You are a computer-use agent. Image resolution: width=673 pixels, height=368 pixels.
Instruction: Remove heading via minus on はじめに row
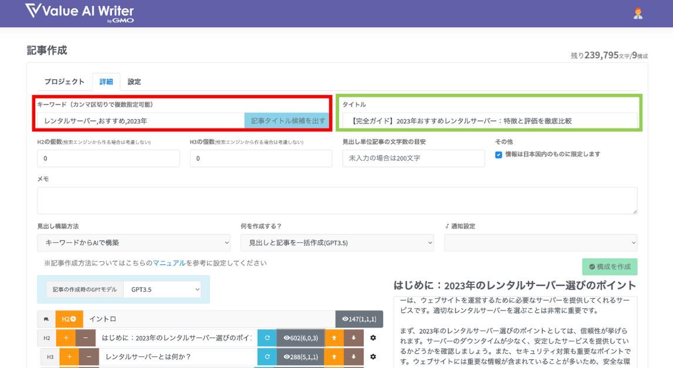click(x=86, y=338)
